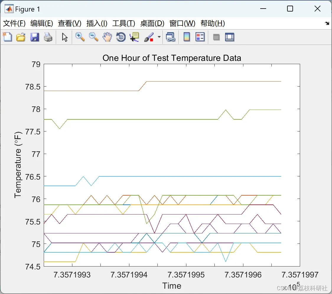Screen dimensions: 332x294
Task: Click the New Figure icon
Action: (x=7, y=37)
